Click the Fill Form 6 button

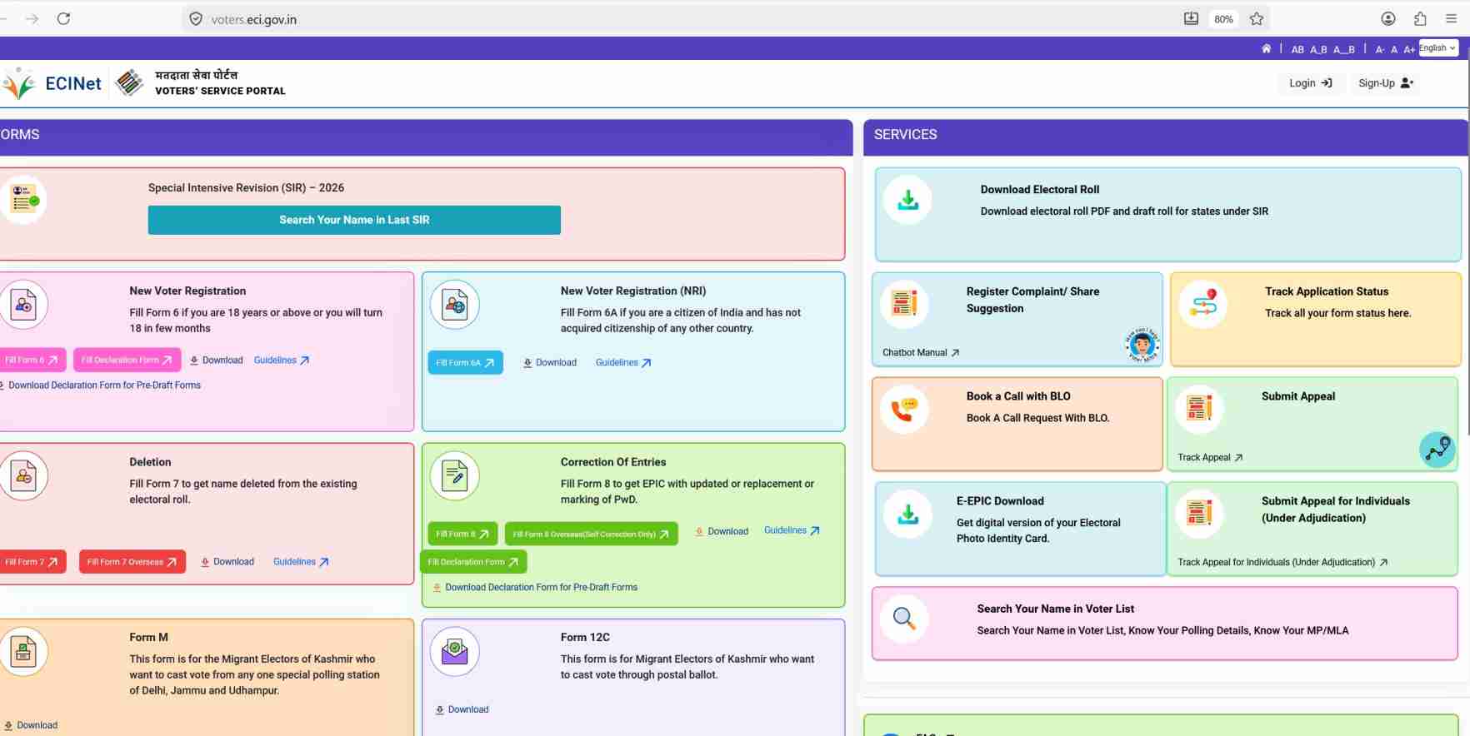[32, 361]
